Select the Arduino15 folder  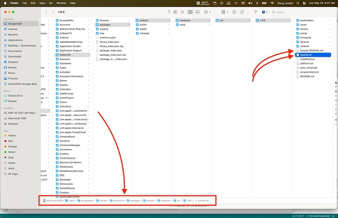pyautogui.click(x=72, y=55)
